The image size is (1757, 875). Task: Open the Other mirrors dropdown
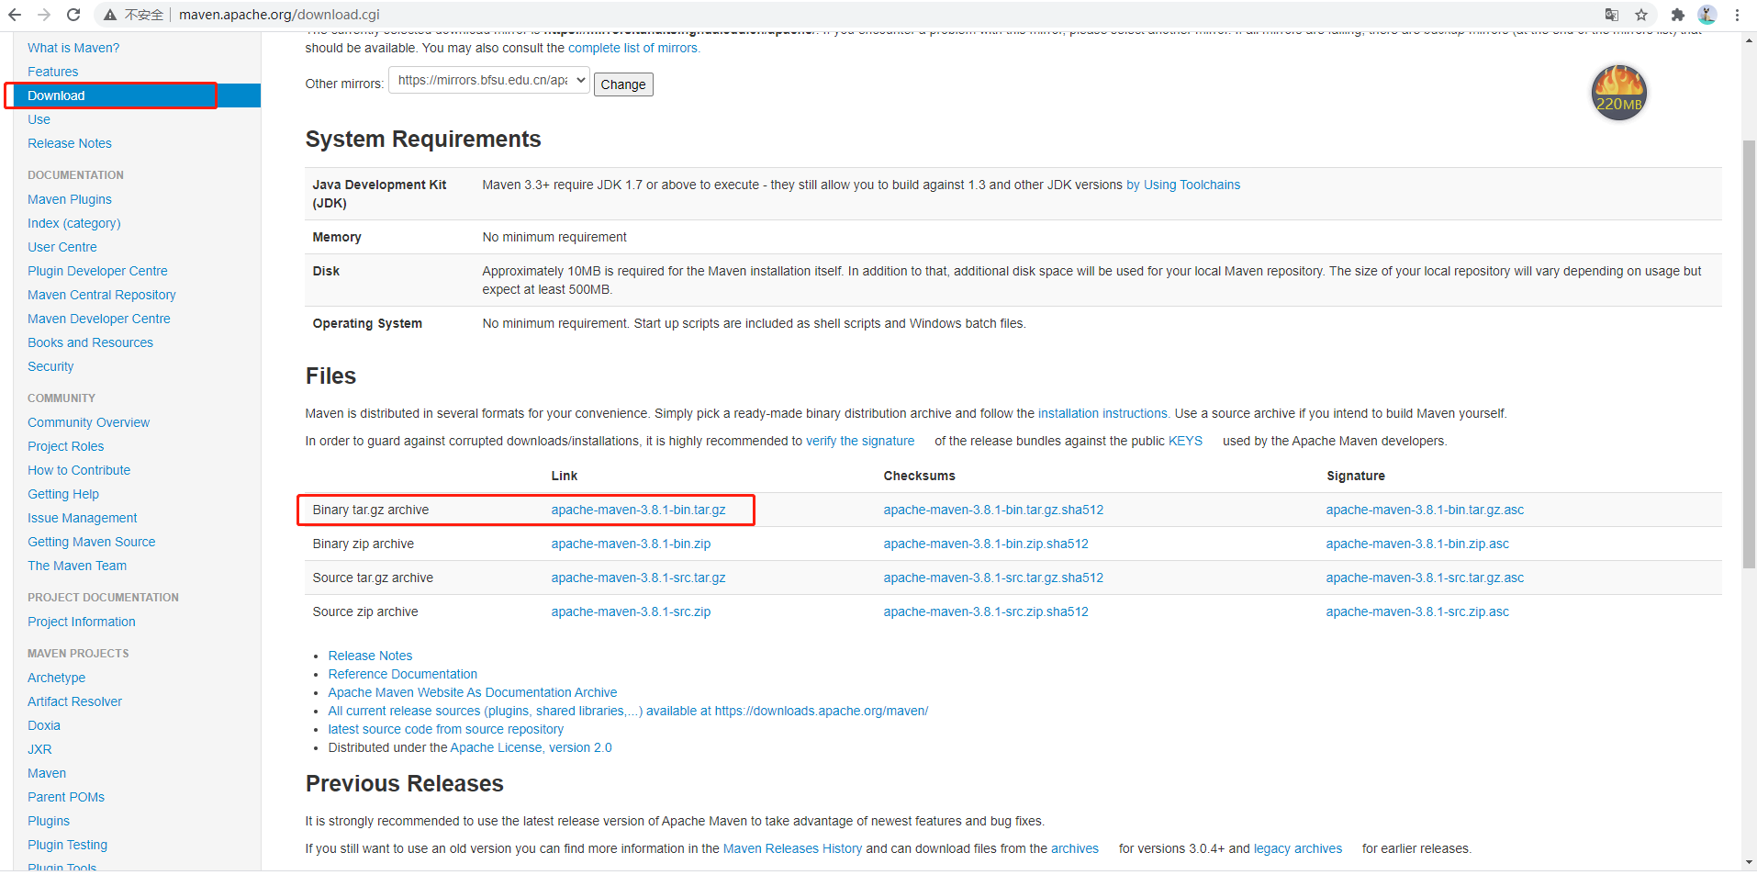pyautogui.click(x=488, y=81)
